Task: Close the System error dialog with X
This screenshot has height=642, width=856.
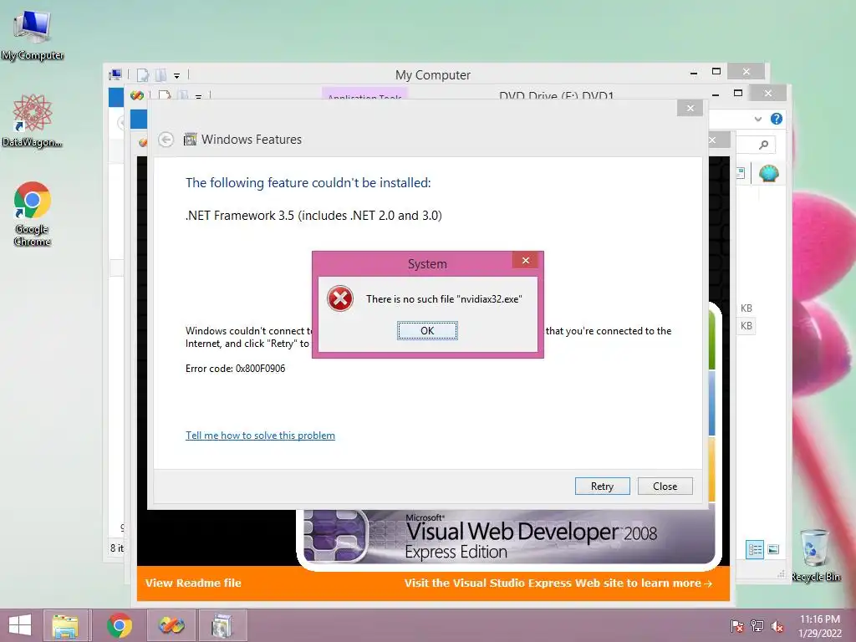Action: point(526,261)
